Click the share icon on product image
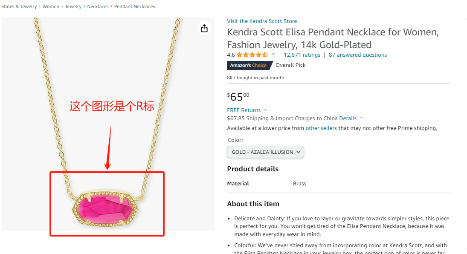 pos(204,28)
